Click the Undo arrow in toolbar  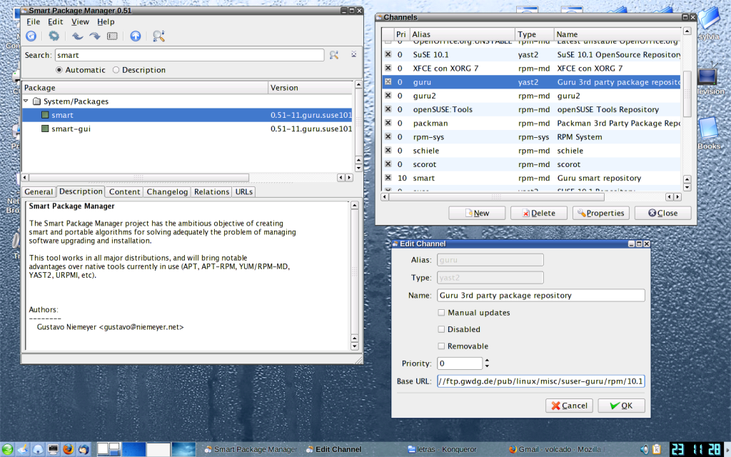click(77, 36)
